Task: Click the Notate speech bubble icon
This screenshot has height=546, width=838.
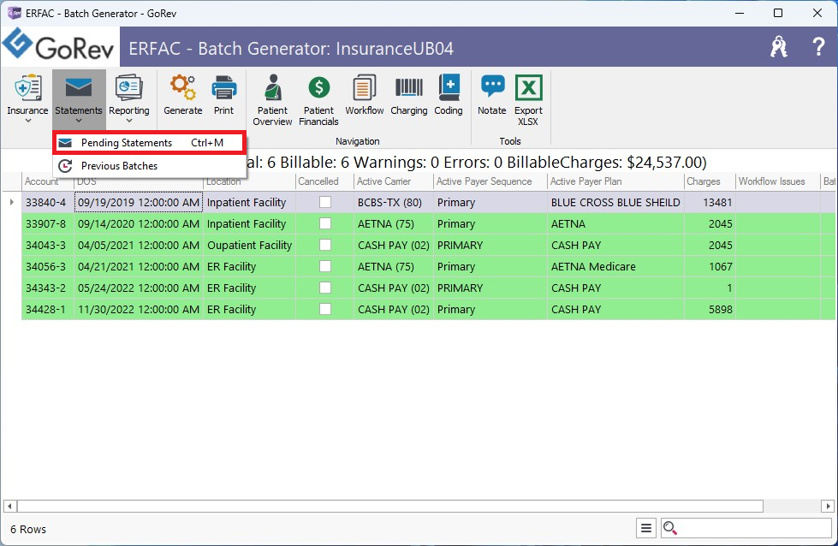Action: tap(492, 86)
